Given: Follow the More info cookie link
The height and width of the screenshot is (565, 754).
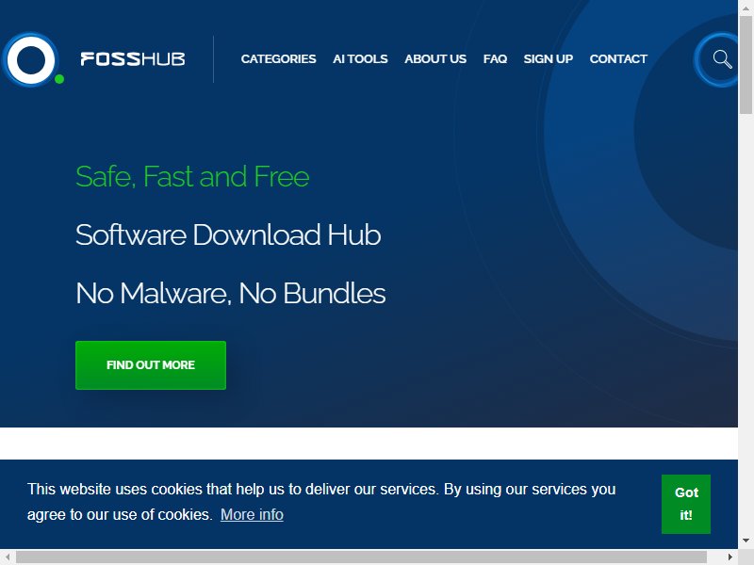Looking at the screenshot, I should tap(252, 514).
